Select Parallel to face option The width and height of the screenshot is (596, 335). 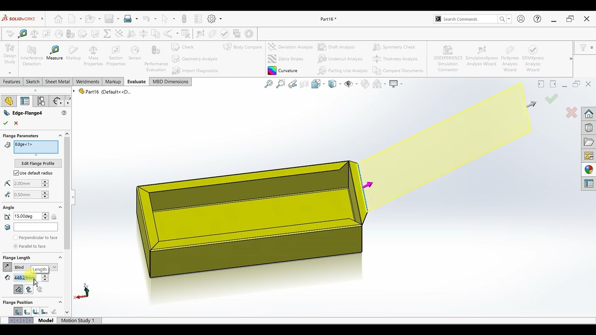[x=16, y=246]
